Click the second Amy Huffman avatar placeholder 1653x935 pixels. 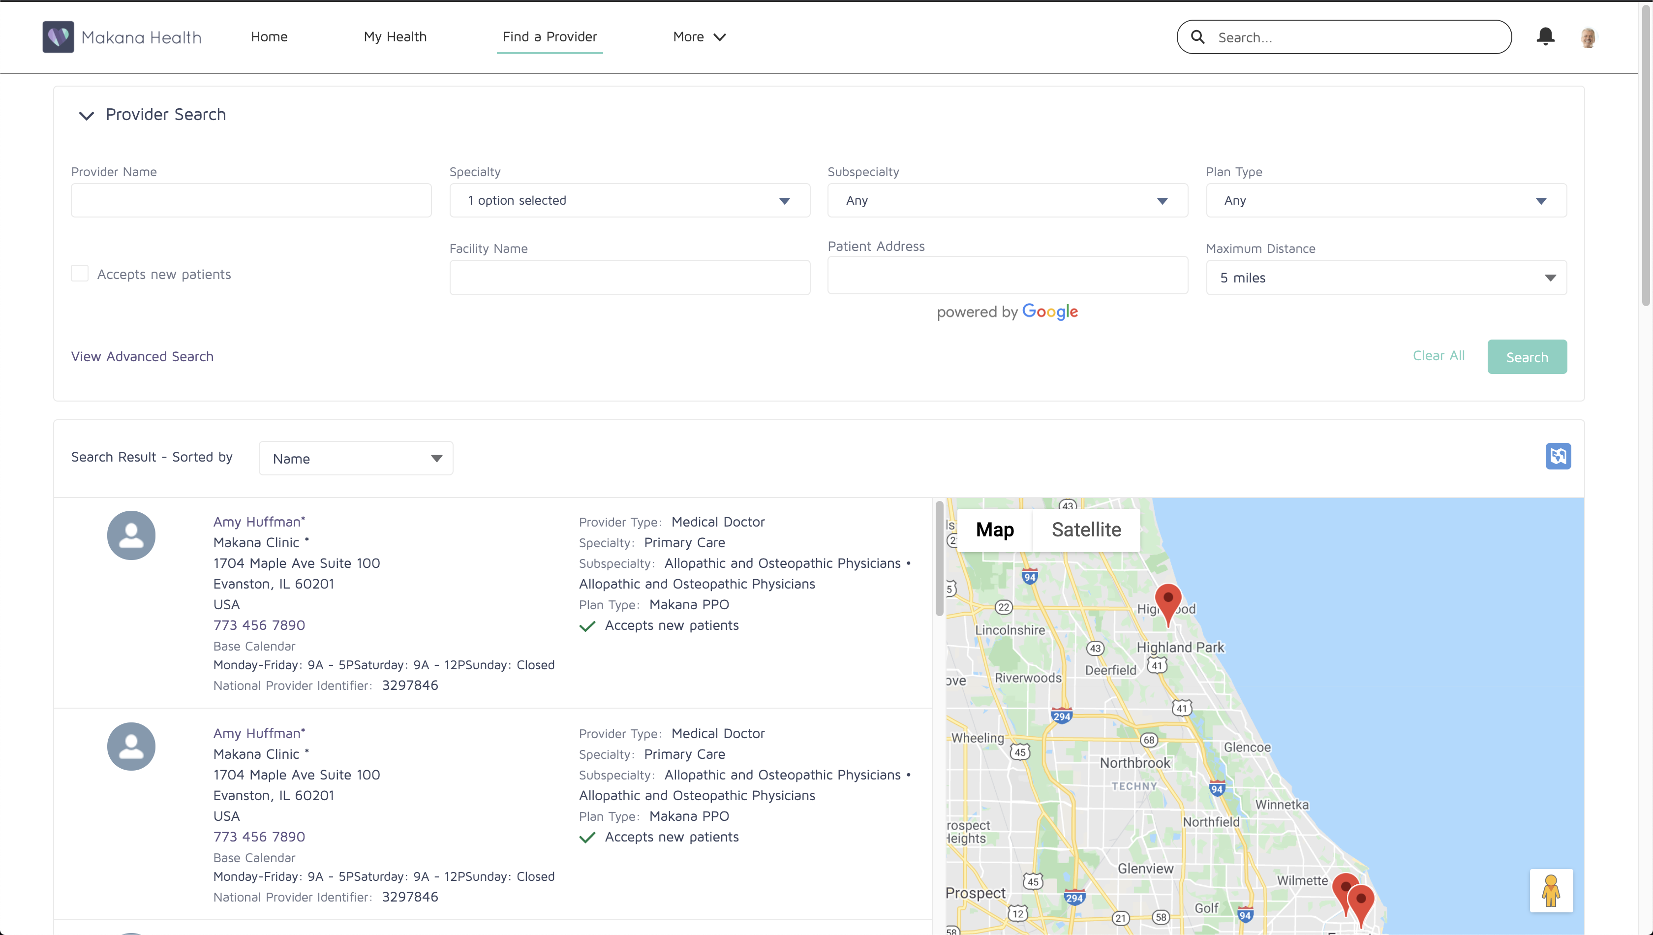131,746
